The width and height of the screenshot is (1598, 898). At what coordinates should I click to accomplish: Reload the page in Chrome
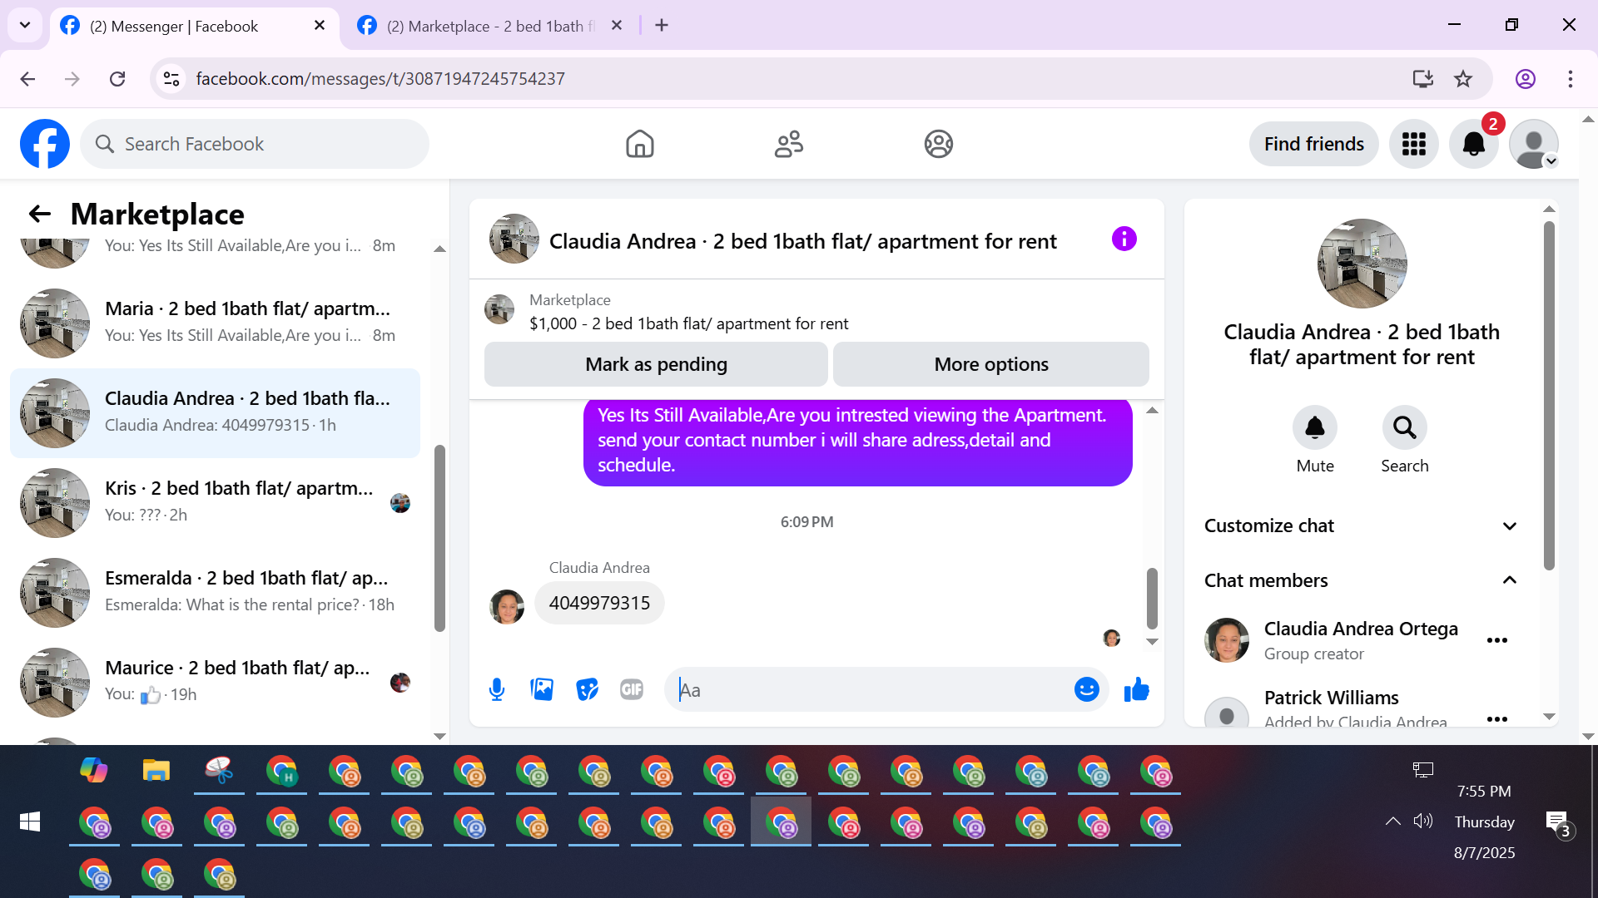coord(117,79)
